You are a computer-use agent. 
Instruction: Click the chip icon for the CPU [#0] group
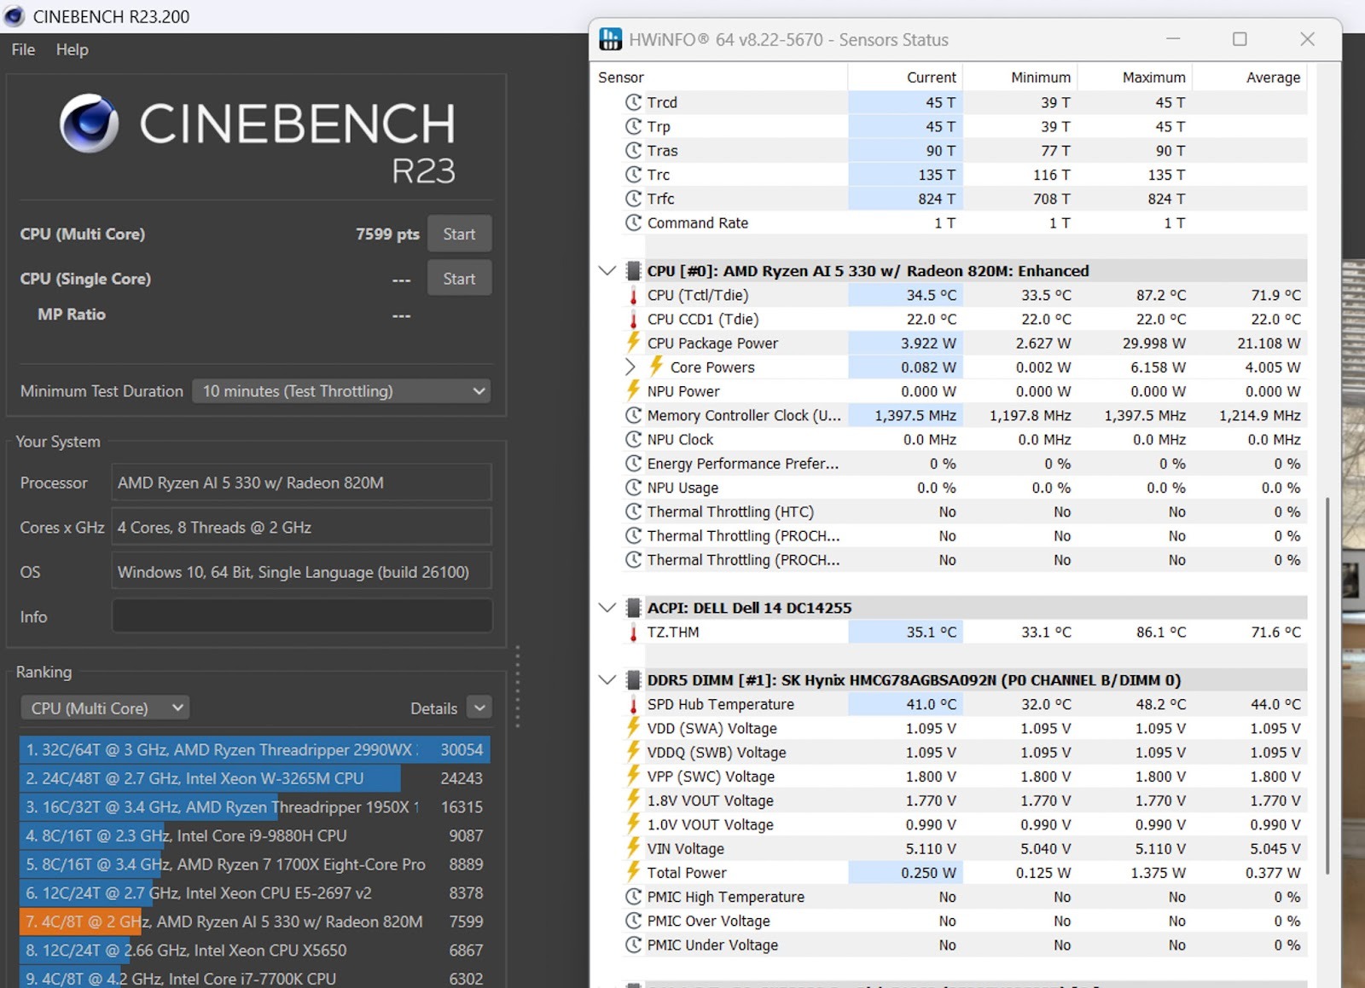click(633, 271)
